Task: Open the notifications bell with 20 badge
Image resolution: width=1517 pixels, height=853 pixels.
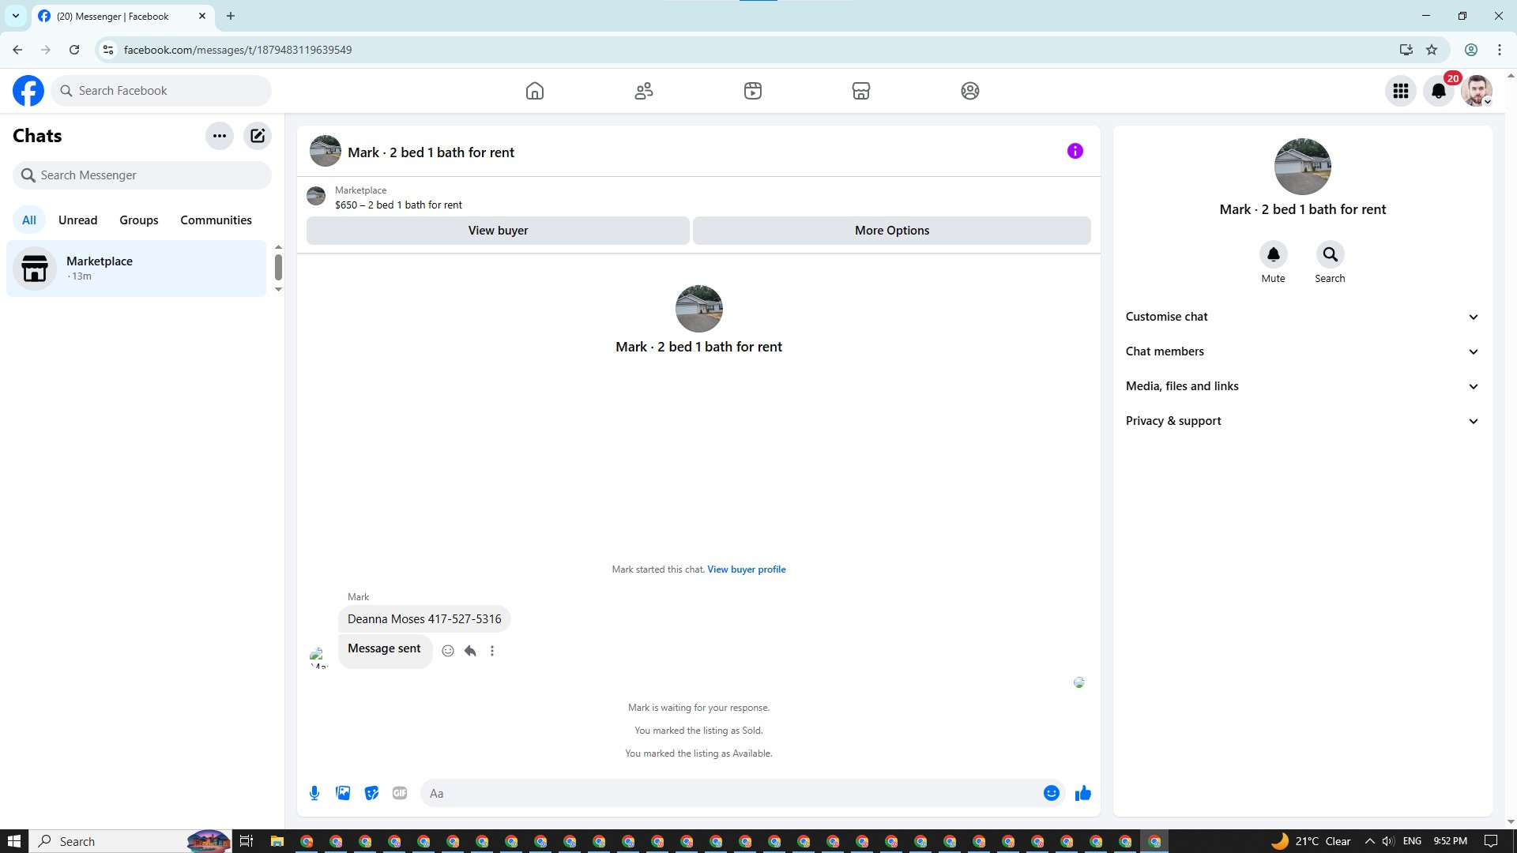Action: click(1439, 91)
